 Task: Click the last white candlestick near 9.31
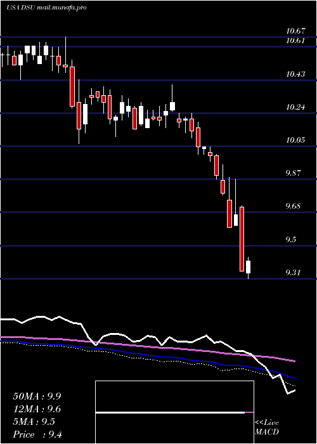[x=249, y=268]
